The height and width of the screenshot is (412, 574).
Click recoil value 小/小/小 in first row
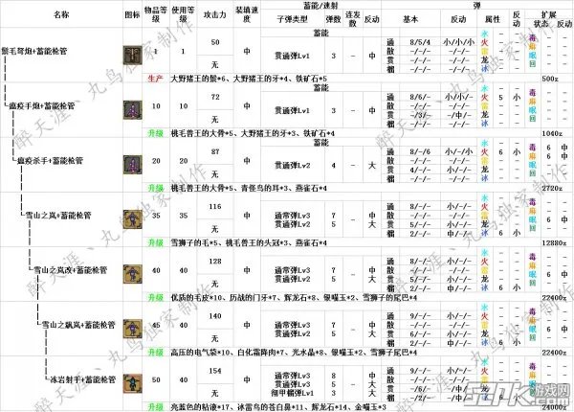pos(458,42)
